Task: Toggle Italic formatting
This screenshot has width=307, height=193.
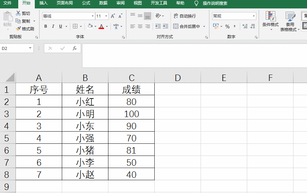Action: click(x=53, y=26)
